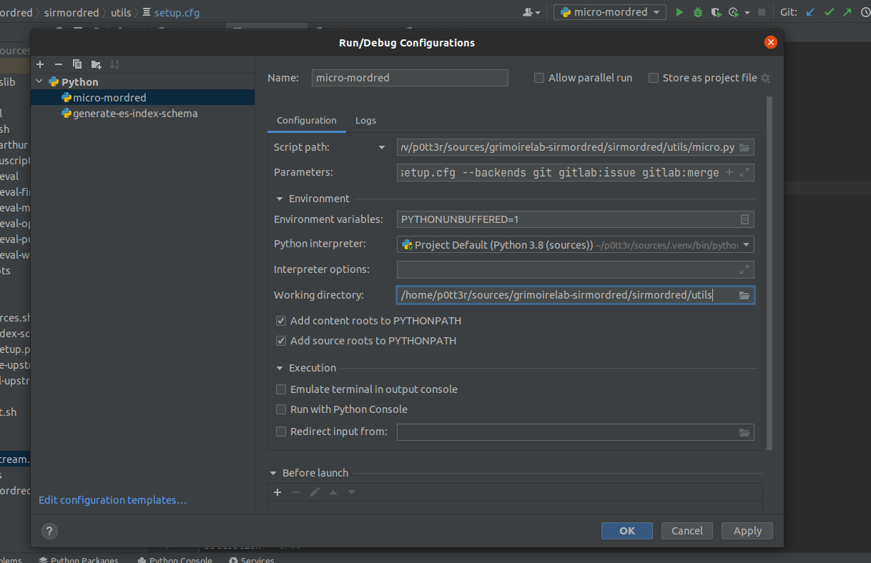Add a Before launch task
Screen dimensions: 871x563
pos(277,492)
